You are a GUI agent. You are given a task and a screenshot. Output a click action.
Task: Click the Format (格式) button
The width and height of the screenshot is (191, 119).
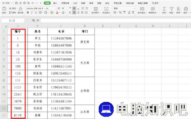click(x=186, y=10)
